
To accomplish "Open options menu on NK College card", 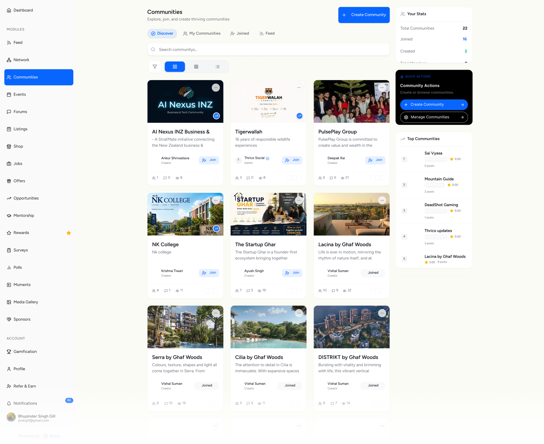I will pyautogui.click(x=216, y=200).
